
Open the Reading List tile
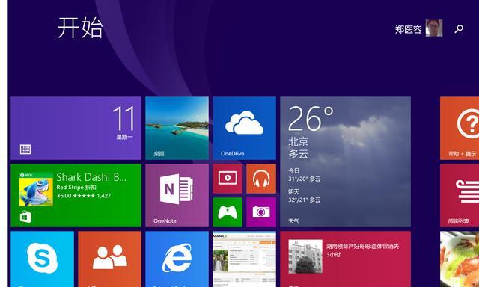(460, 196)
